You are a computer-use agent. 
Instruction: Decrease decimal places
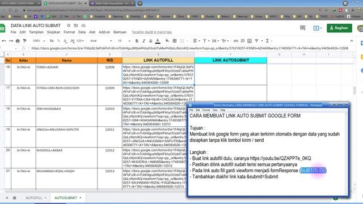click(x=65, y=41)
